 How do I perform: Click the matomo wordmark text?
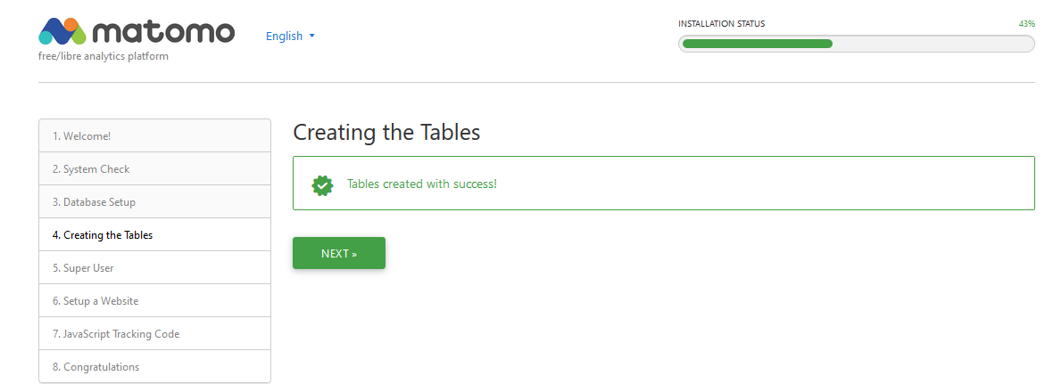[163, 32]
